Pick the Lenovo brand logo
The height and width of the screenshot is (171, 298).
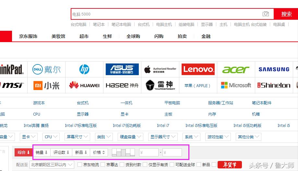pyautogui.click(x=198, y=69)
